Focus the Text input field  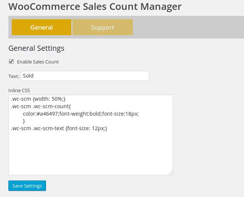85,76
